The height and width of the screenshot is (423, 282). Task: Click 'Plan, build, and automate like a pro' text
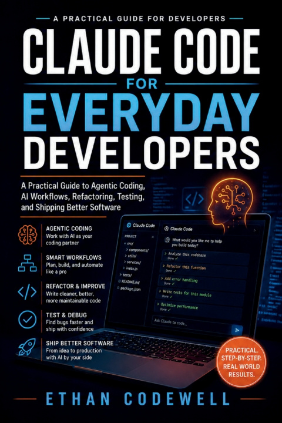74,268
